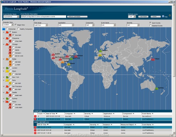
Task: Click the New York green map marker
Action: (71, 59)
